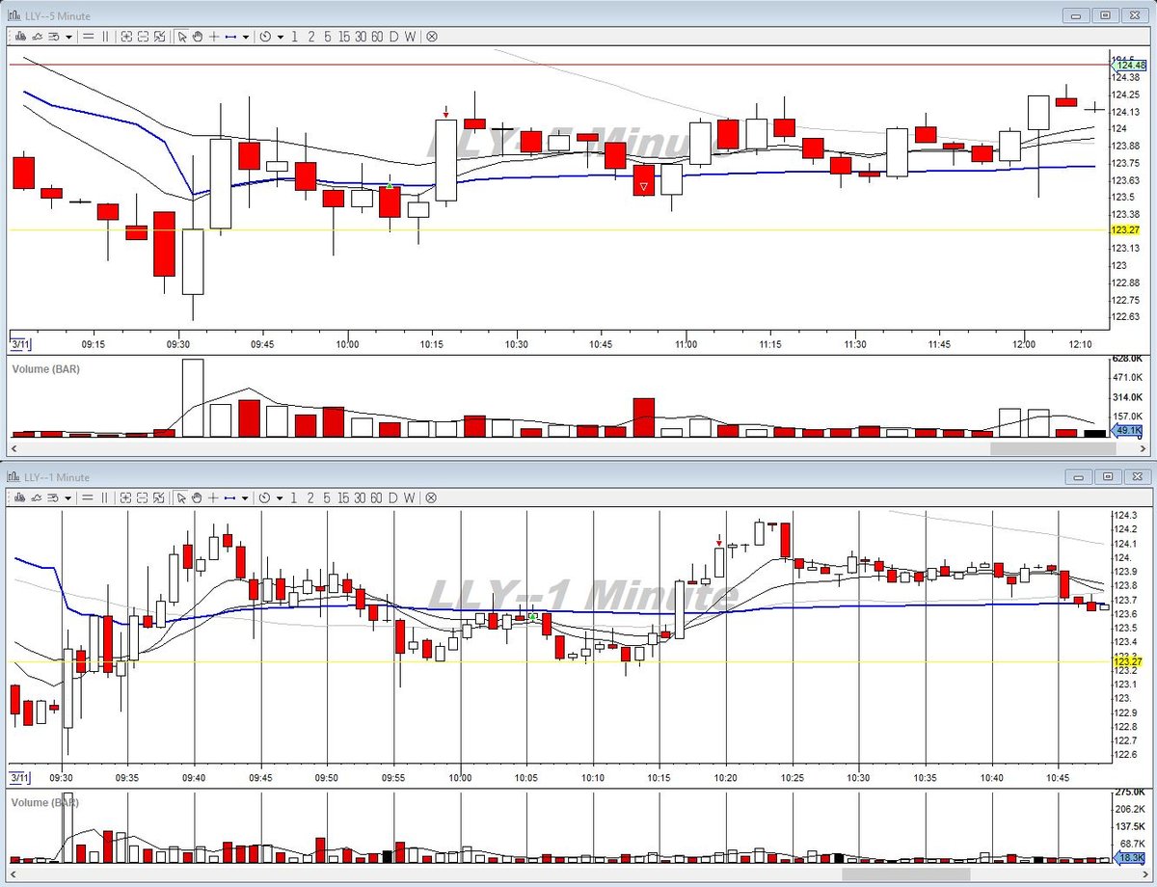Select blue trendline tool in 5 Minute toolbar
Screen dimensions: 1157x887
click(230, 37)
